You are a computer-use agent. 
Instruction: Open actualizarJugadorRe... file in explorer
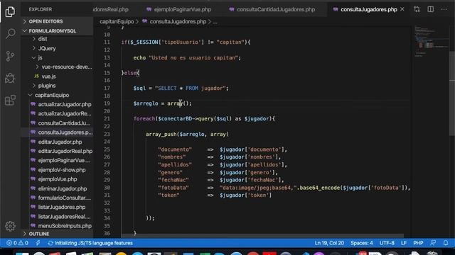point(65,113)
